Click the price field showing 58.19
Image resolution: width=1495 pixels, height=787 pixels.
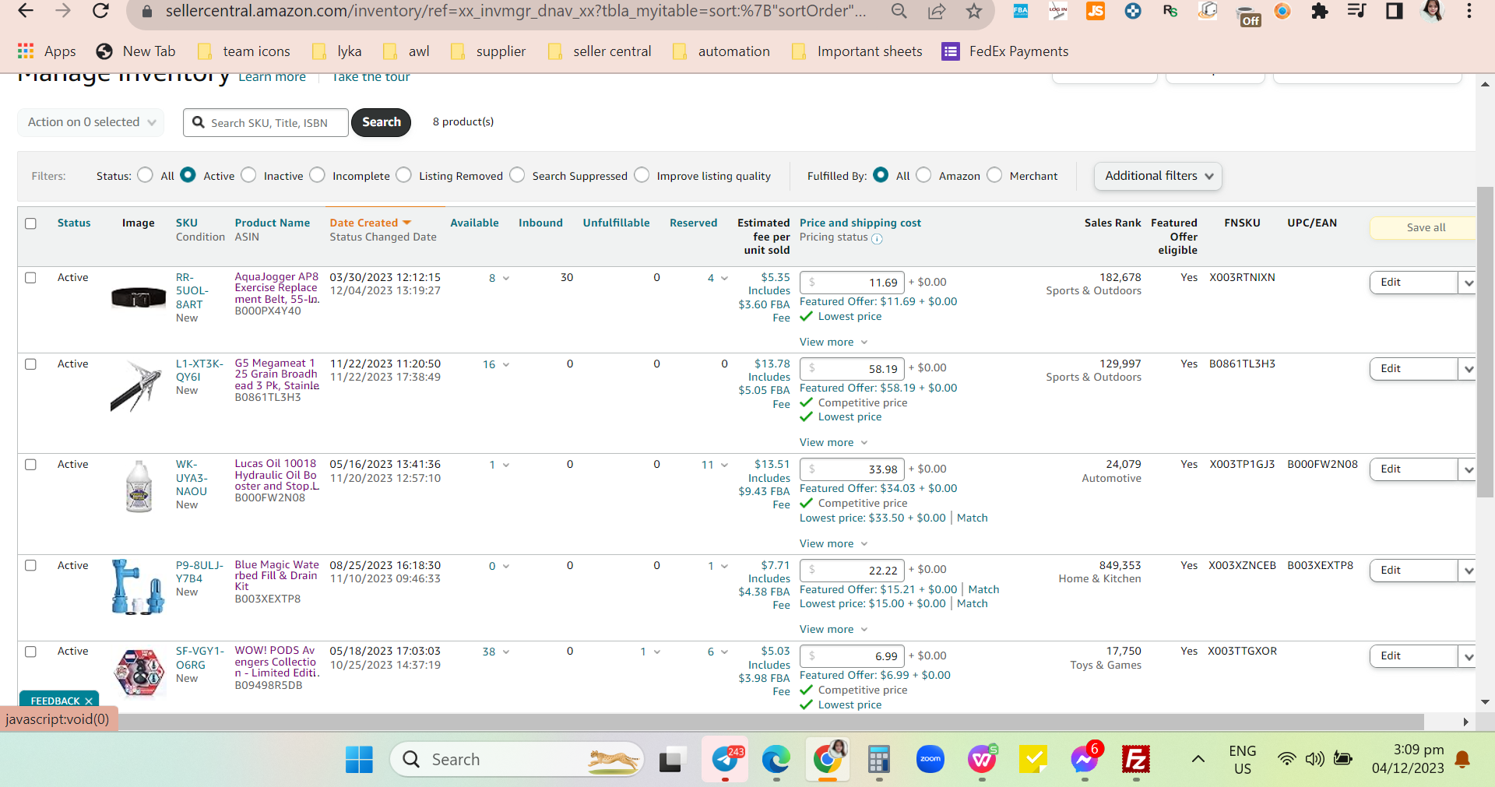852,369
